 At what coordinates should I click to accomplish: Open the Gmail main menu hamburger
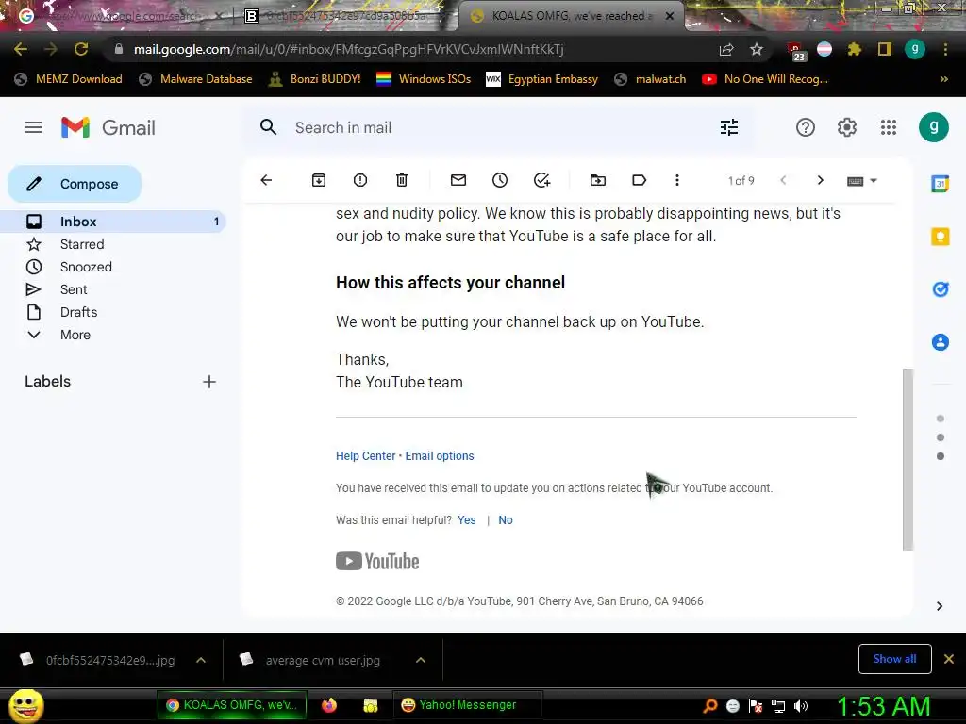(34, 127)
